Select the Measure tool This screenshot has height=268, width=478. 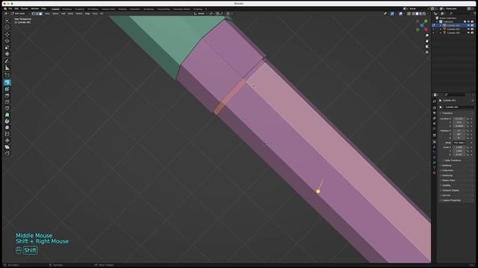click(7, 68)
